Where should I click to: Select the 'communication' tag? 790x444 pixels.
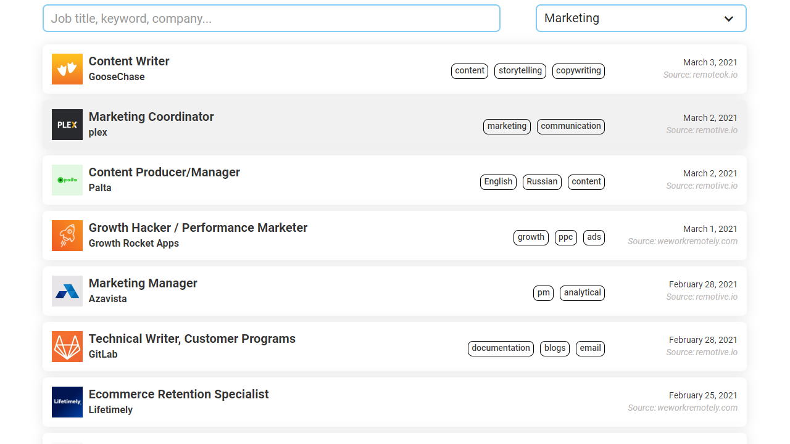(571, 126)
